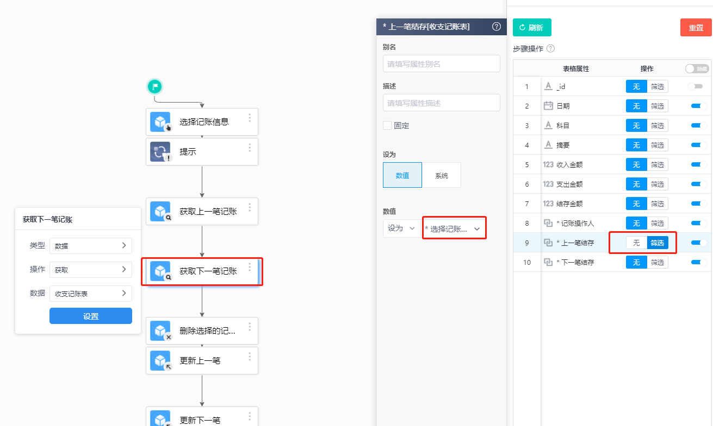Select 筛选 for 下一笔结存 row
Screen dimensions: 713x426
pyautogui.click(x=658, y=262)
